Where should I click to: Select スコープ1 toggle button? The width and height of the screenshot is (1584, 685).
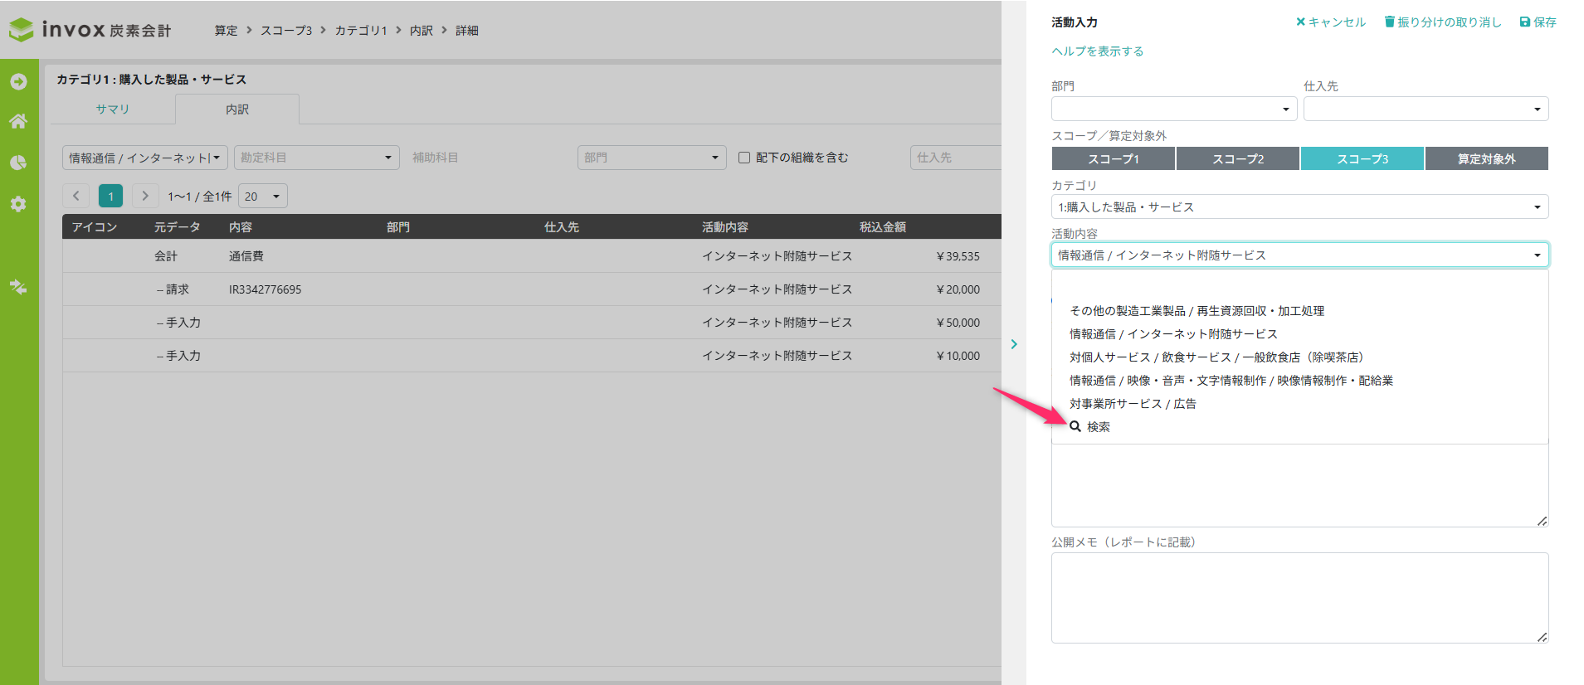[1113, 158]
